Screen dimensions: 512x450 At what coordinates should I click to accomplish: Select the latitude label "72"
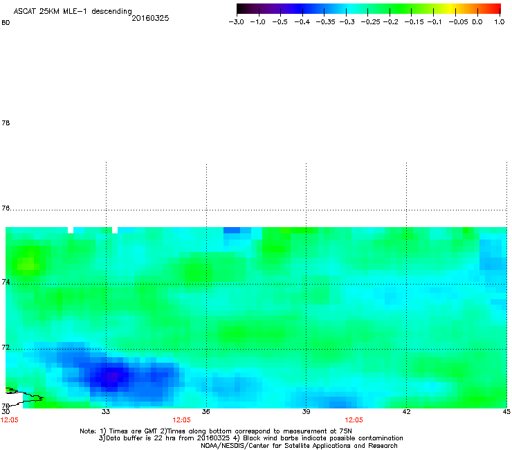click(6, 347)
